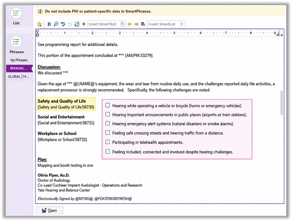Go to previous field with left arrow
This screenshot has height=221, width=292.
(x=130, y=24)
